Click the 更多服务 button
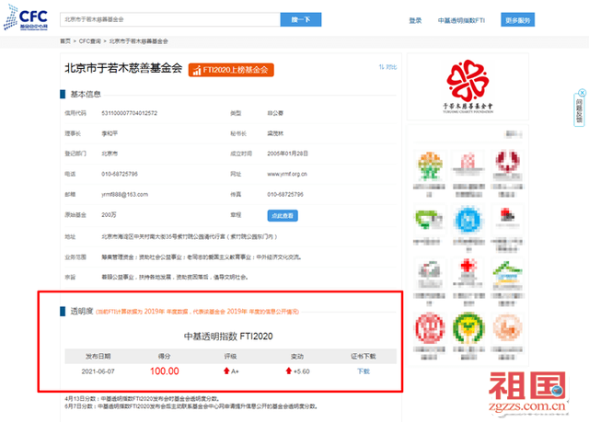 [x=517, y=20]
